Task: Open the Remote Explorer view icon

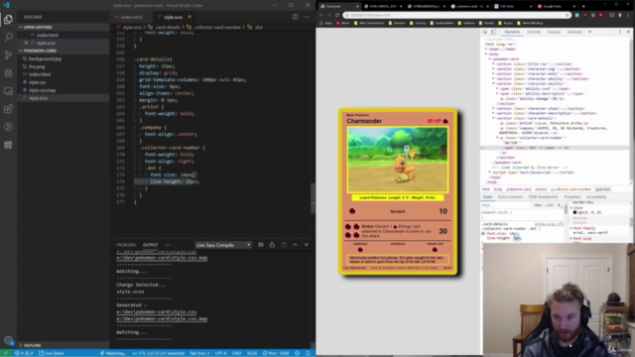Action: coord(8,91)
